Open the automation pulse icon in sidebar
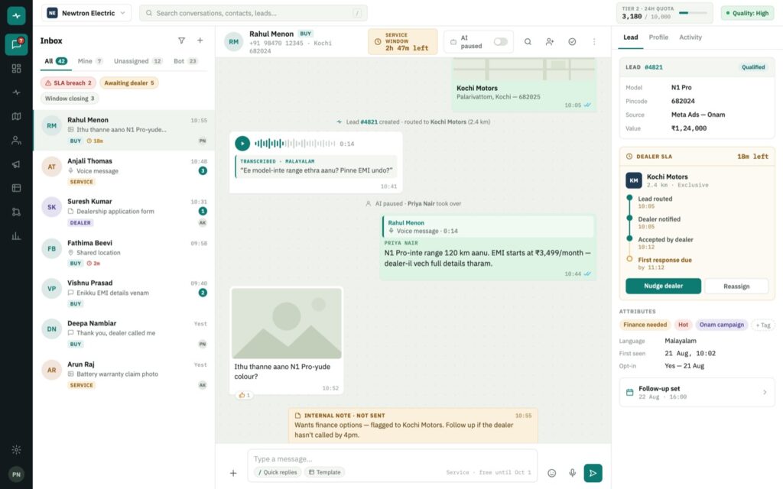 pos(17,92)
